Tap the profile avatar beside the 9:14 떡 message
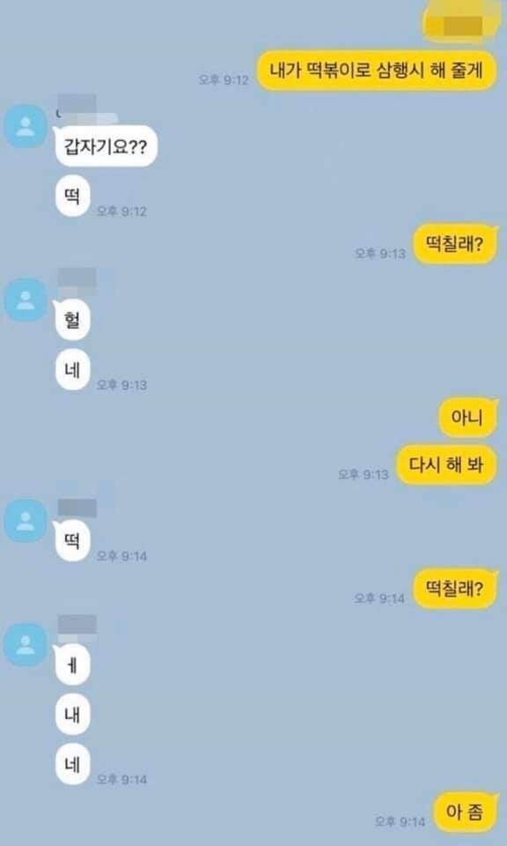The image size is (507, 846). point(26,521)
